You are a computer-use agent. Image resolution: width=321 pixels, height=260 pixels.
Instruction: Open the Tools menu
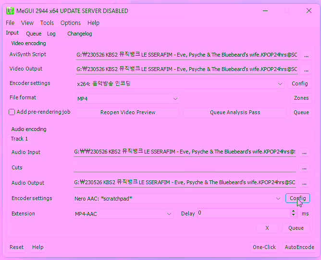(x=47, y=23)
